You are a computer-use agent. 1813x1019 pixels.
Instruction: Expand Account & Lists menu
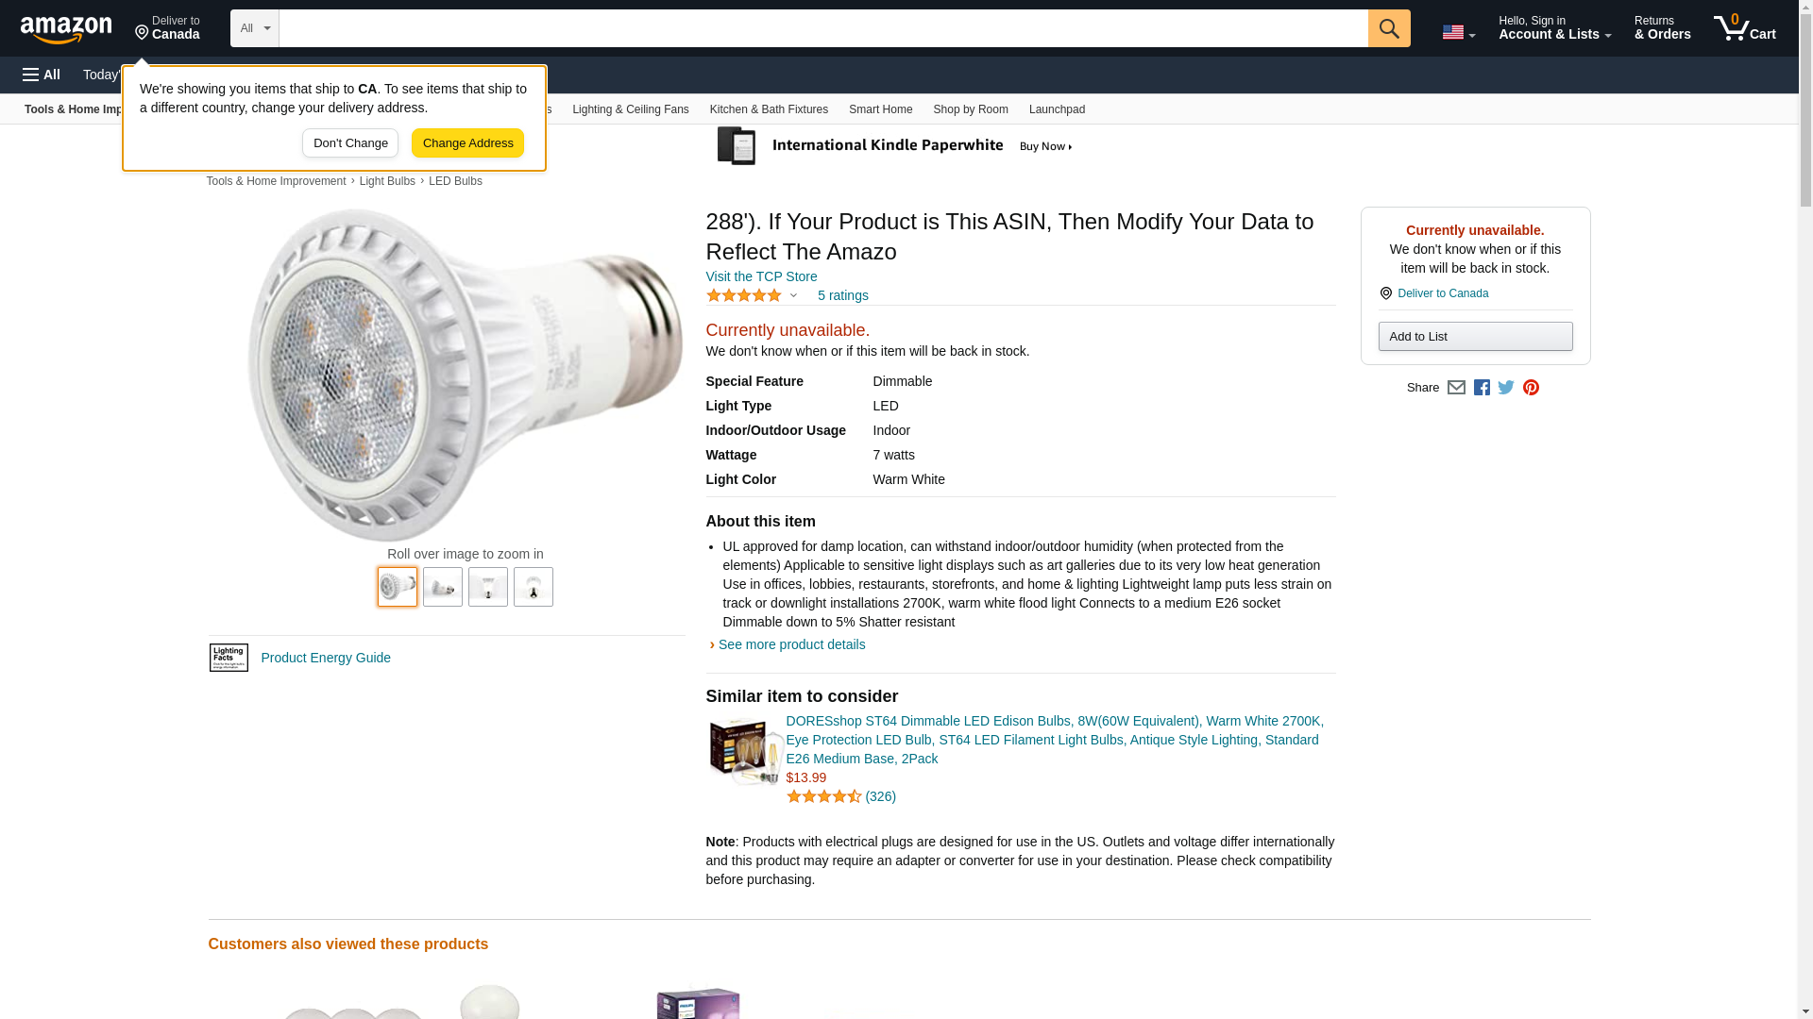[x=1554, y=28]
